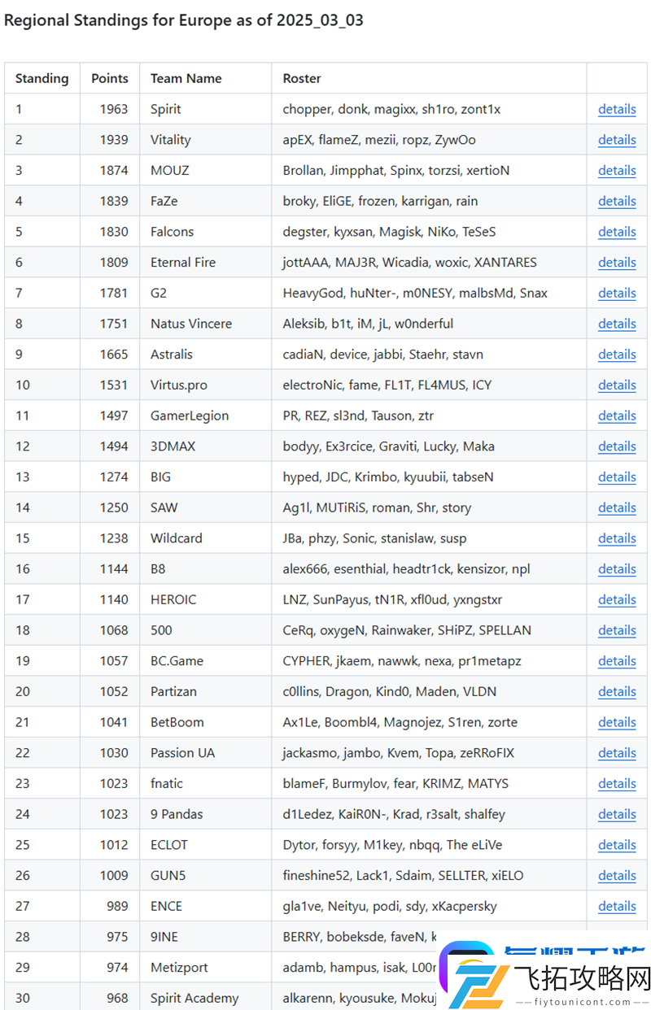651x1010 pixels.
Task: Open details link for G2
Action: (617, 293)
